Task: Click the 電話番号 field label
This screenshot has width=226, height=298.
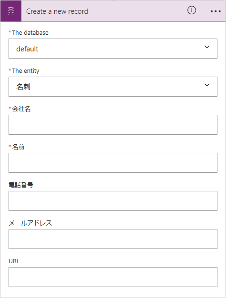Action: tap(21, 185)
